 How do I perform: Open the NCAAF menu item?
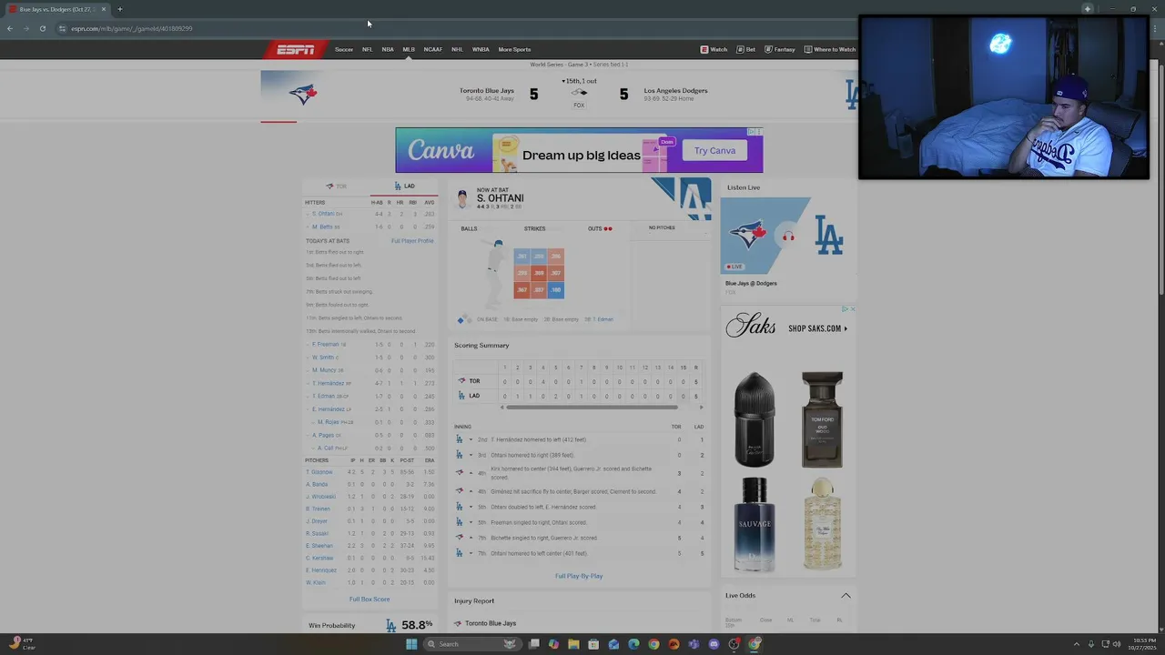pos(433,49)
